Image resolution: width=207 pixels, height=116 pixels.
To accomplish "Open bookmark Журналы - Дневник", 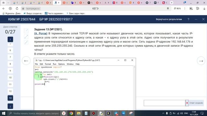I will [x=12, y=14].
